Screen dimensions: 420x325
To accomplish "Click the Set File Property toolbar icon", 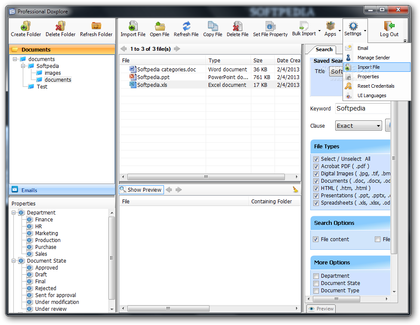I will coord(270,26).
